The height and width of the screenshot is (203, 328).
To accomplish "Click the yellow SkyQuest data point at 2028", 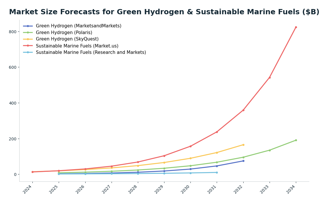I will (x=138, y=166).
